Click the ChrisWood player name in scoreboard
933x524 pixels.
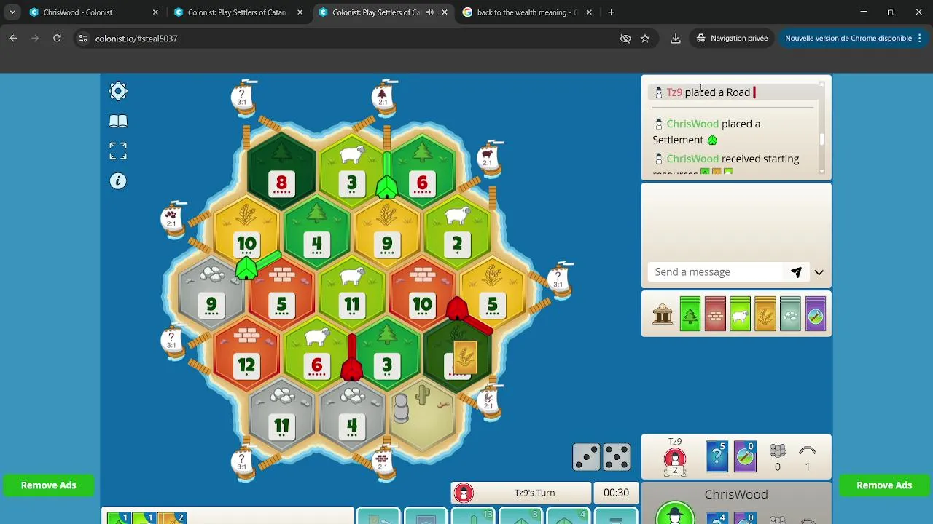pos(736,494)
